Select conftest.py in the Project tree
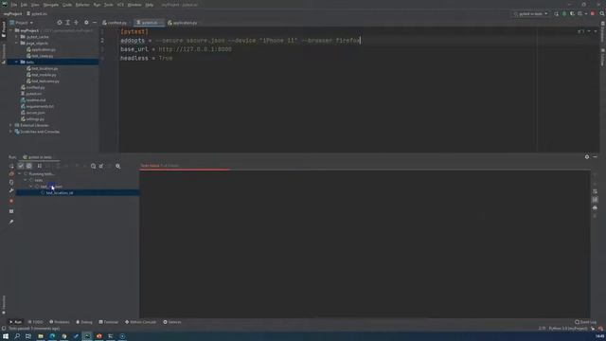 (33, 87)
